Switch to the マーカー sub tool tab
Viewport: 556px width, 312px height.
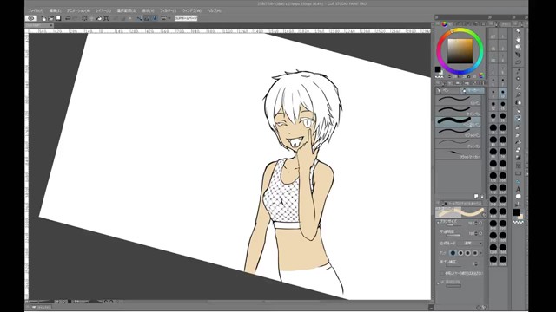pyautogui.click(x=473, y=91)
